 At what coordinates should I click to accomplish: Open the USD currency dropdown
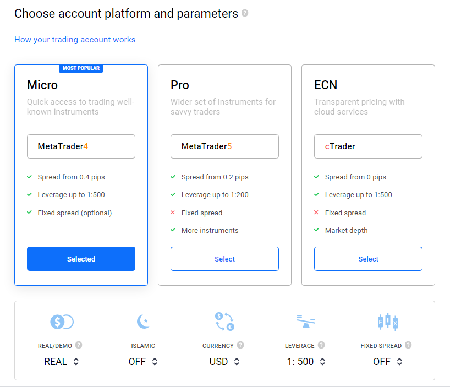(224, 362)
